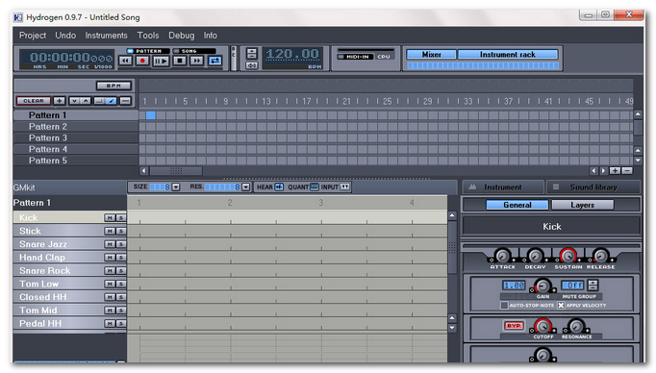Click the stop transport button
Image resolution: width=656 pixels, height=373 pixels.
[x=180, y=61]
